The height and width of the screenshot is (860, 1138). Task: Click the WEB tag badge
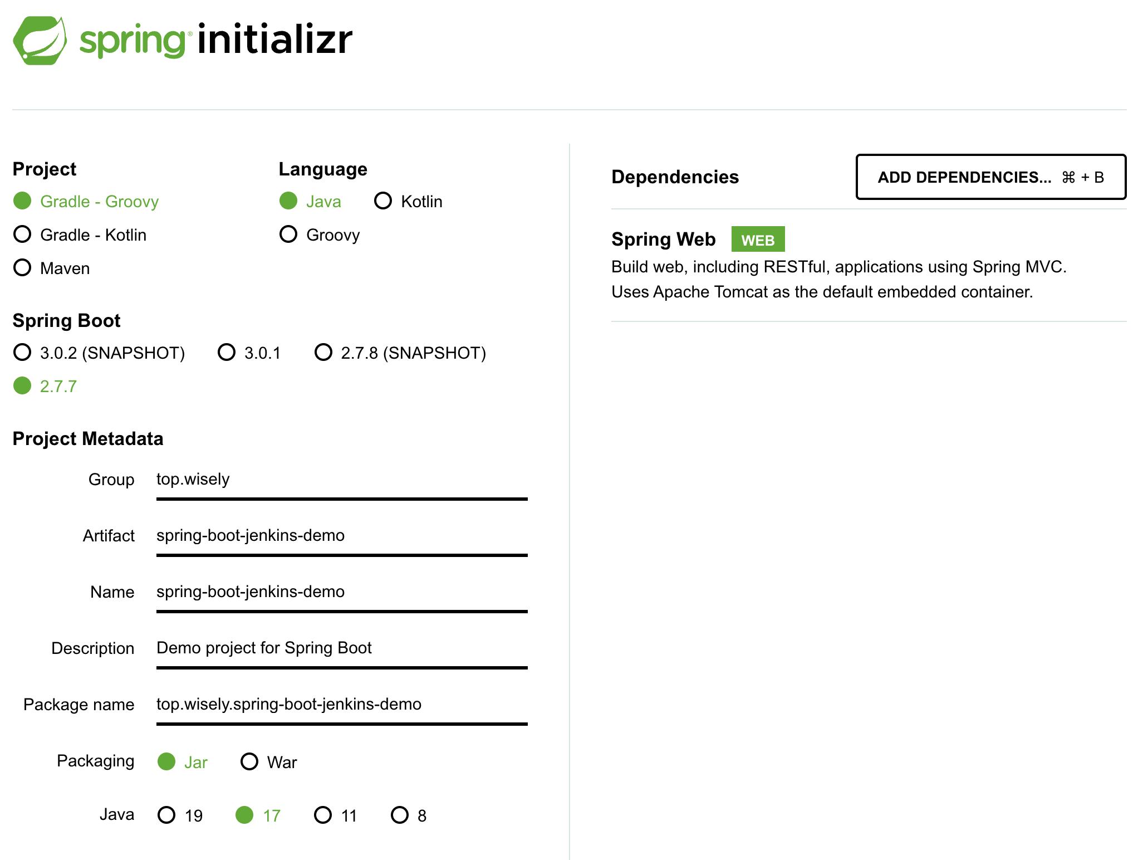(x=757, y=240)
